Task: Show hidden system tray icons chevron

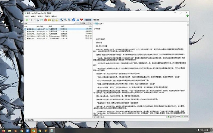Action: click(x=196, y=130)
